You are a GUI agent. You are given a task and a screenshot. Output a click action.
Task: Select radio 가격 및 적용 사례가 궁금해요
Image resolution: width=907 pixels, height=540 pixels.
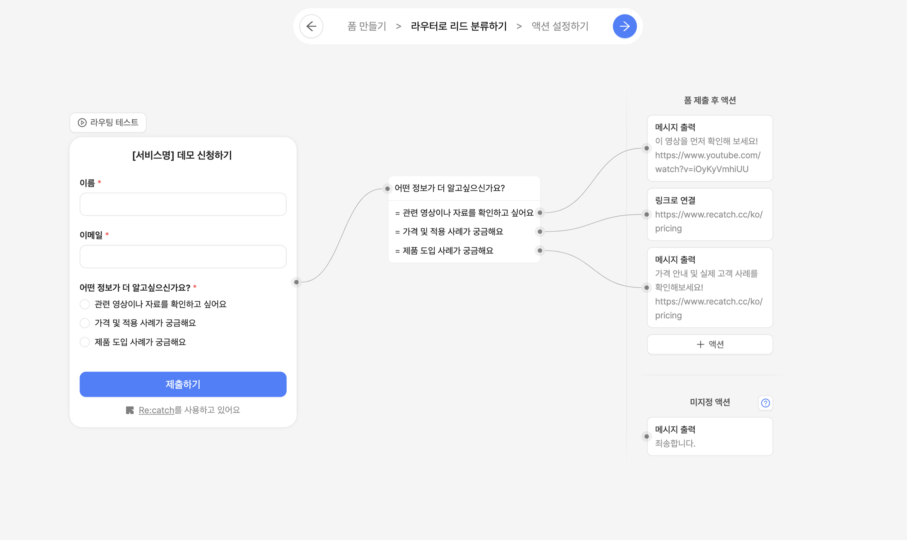coord(85,323)
